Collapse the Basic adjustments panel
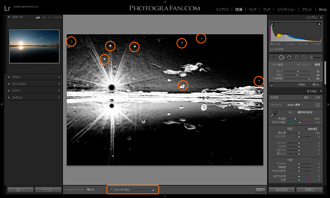 pos(321,91)
